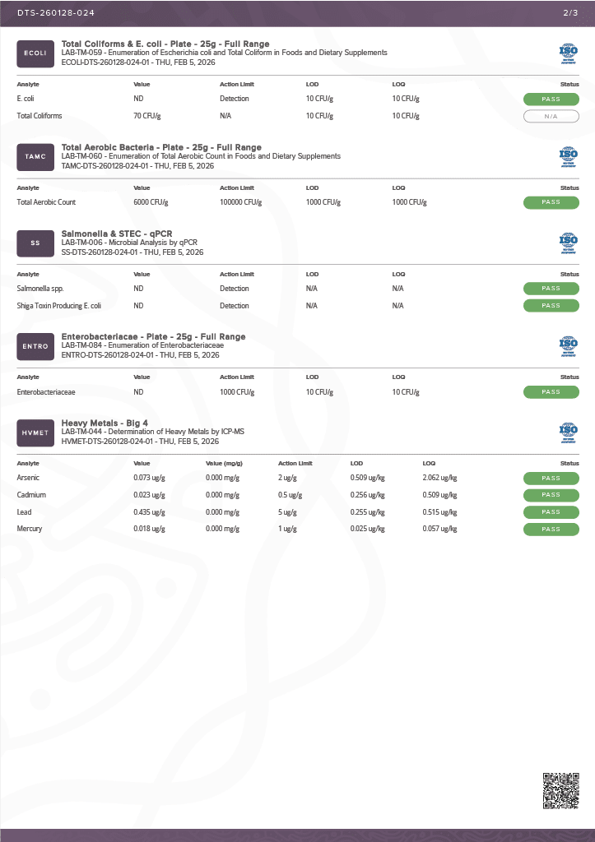Select the SS section badge
Screen dimensions: 595x842
point(35,243)
